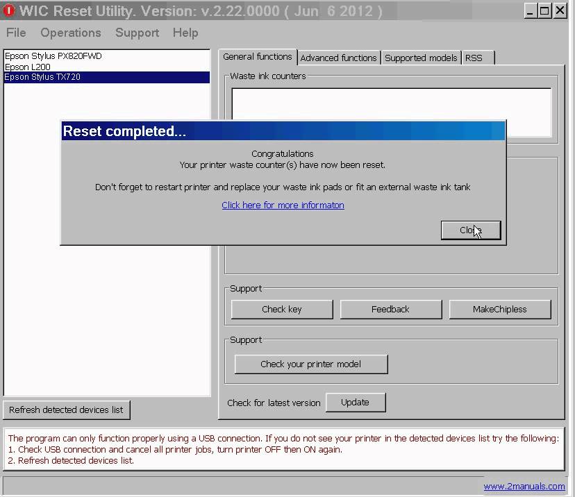The width and height of the screenshot is (575, 497).
Task: Click the Check key button
Action: click(282, 310)
